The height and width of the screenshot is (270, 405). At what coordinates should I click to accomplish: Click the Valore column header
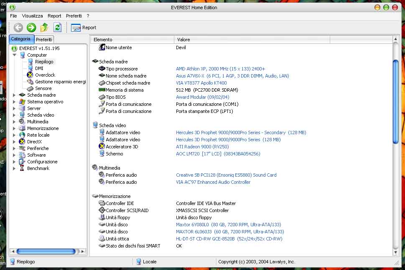click(x=252, y=40)
